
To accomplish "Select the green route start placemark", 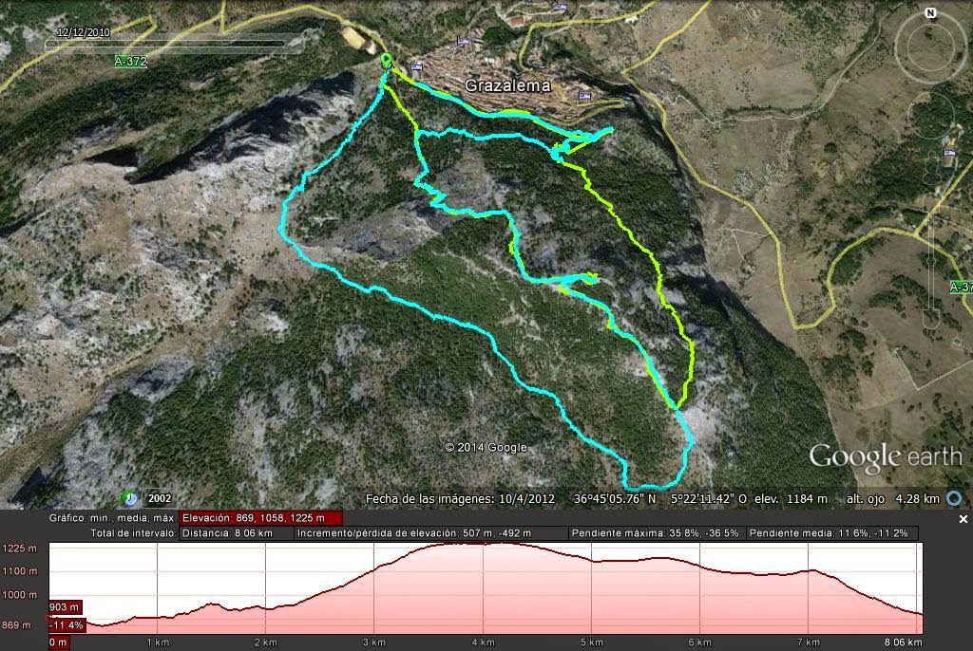I will point(386,60).
